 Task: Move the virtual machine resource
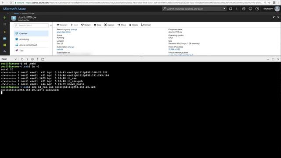tap(122, 25)
